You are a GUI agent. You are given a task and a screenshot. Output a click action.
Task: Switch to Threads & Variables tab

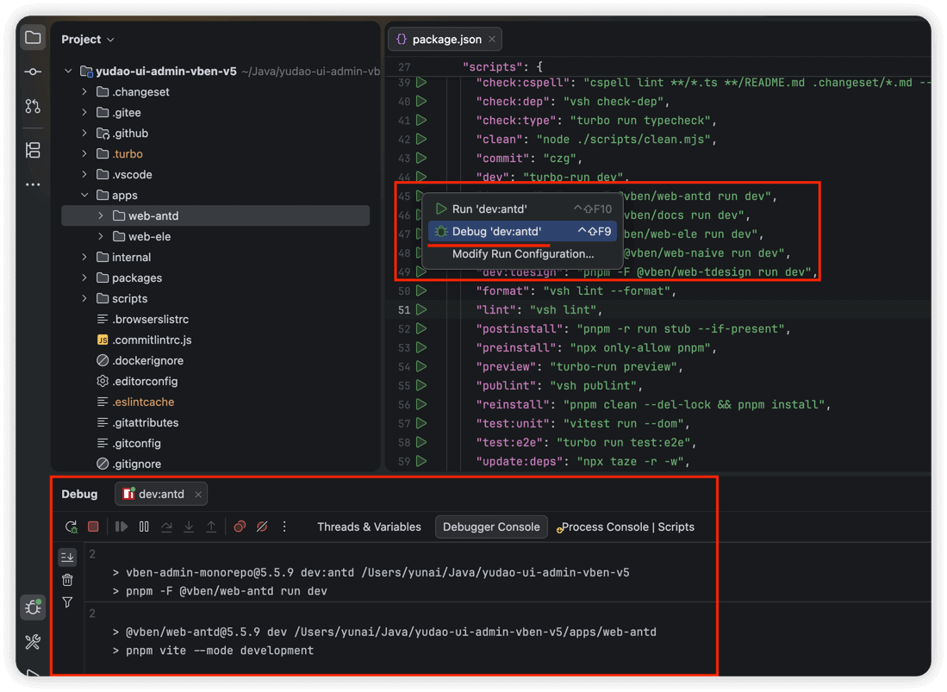(369, 527)
